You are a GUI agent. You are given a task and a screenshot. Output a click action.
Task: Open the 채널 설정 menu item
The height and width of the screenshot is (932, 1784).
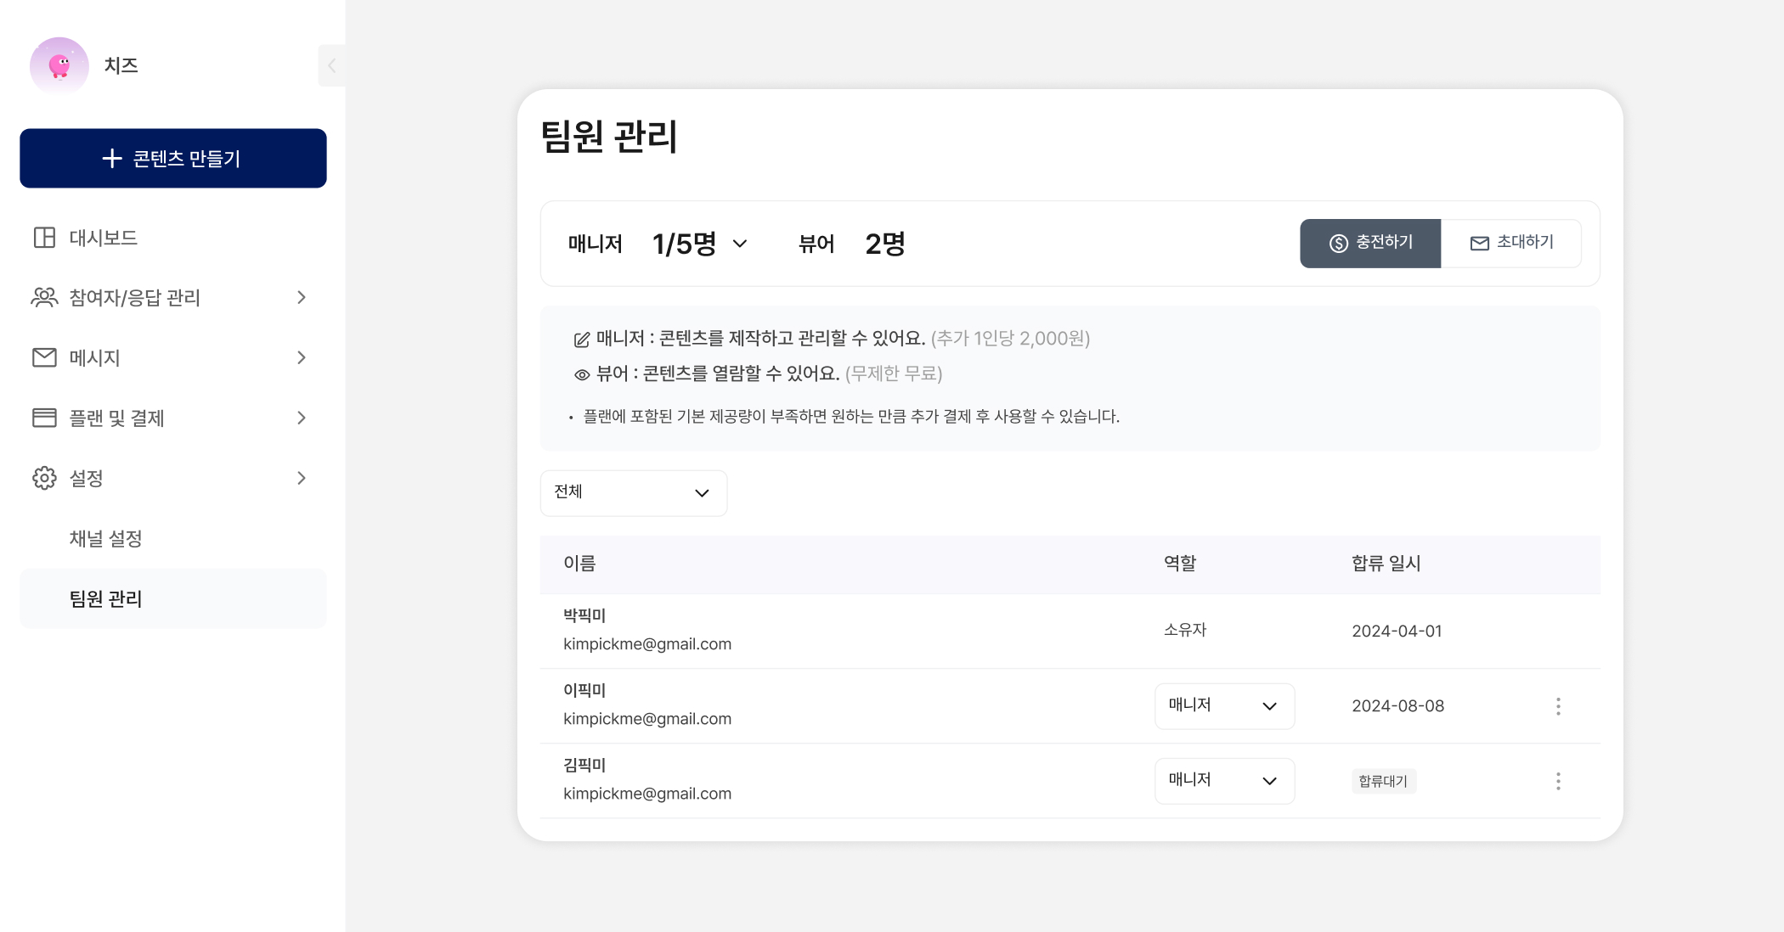(x=105, y=538)
